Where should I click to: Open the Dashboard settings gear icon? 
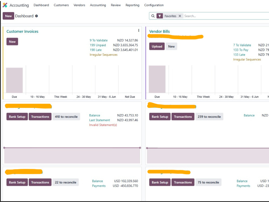click(x=36, y=16)
